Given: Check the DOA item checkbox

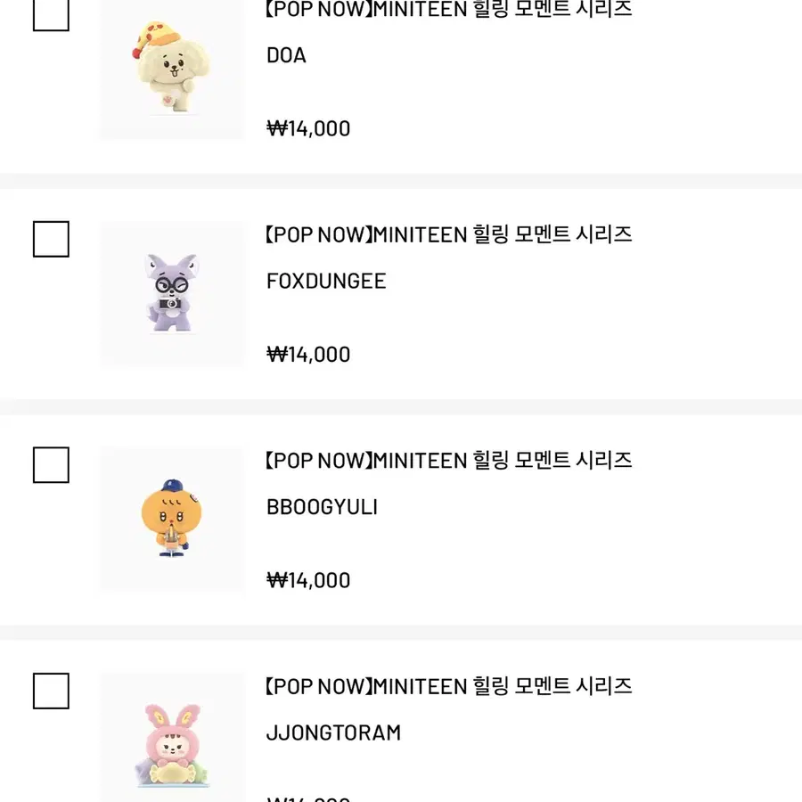Looking at the screenshot, I should tap(51, 15).
